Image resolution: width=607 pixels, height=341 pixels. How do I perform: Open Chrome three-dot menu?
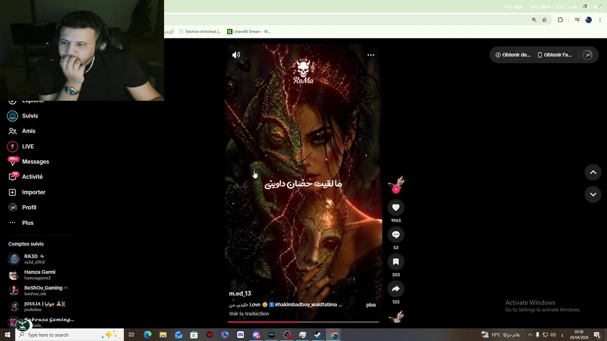600,20
